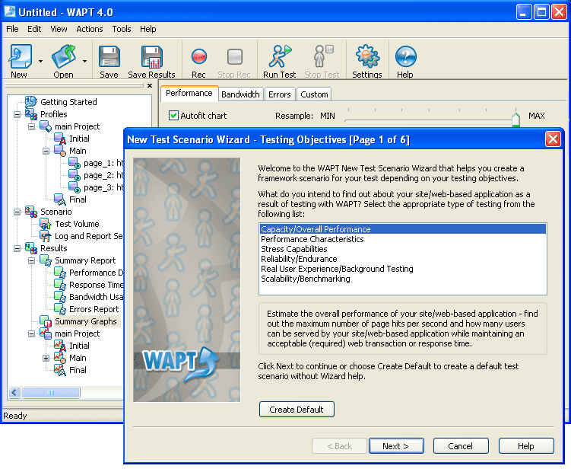Click the Profiles node icon
The width and height of the screenshot is (571, 469).
(x=30, y=114)
